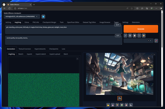
Task: Click the clipboard paste-parameters icon
Action: click(x=134, y=36)
